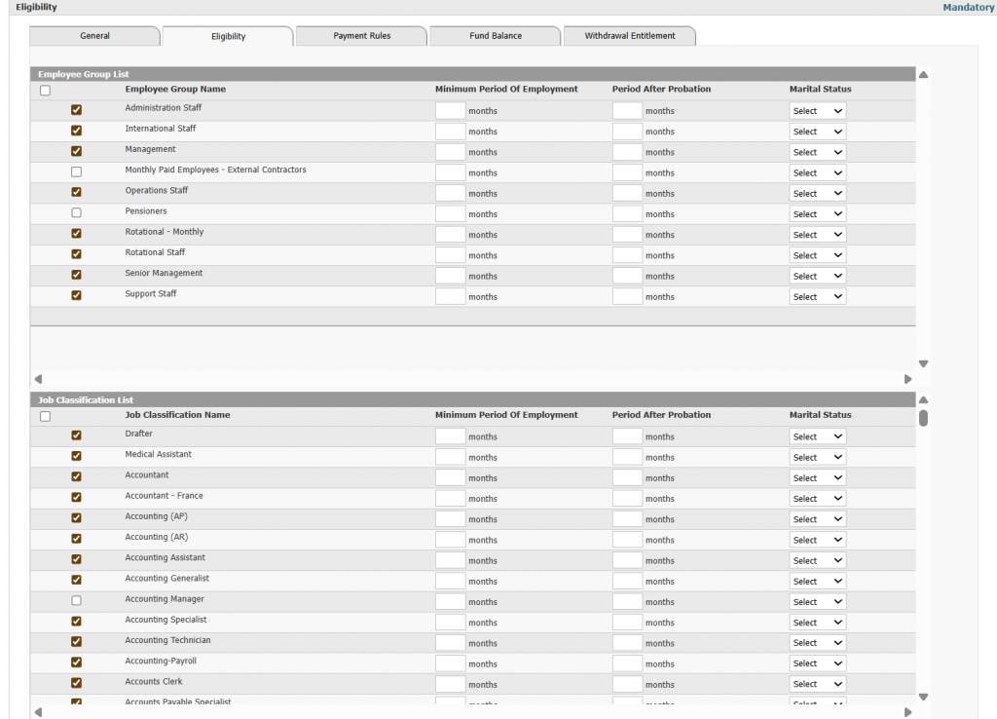Click scroll-left arrow under Employee Group List
The width and height of the screenshot is (997, 719).
pos(38,379)
